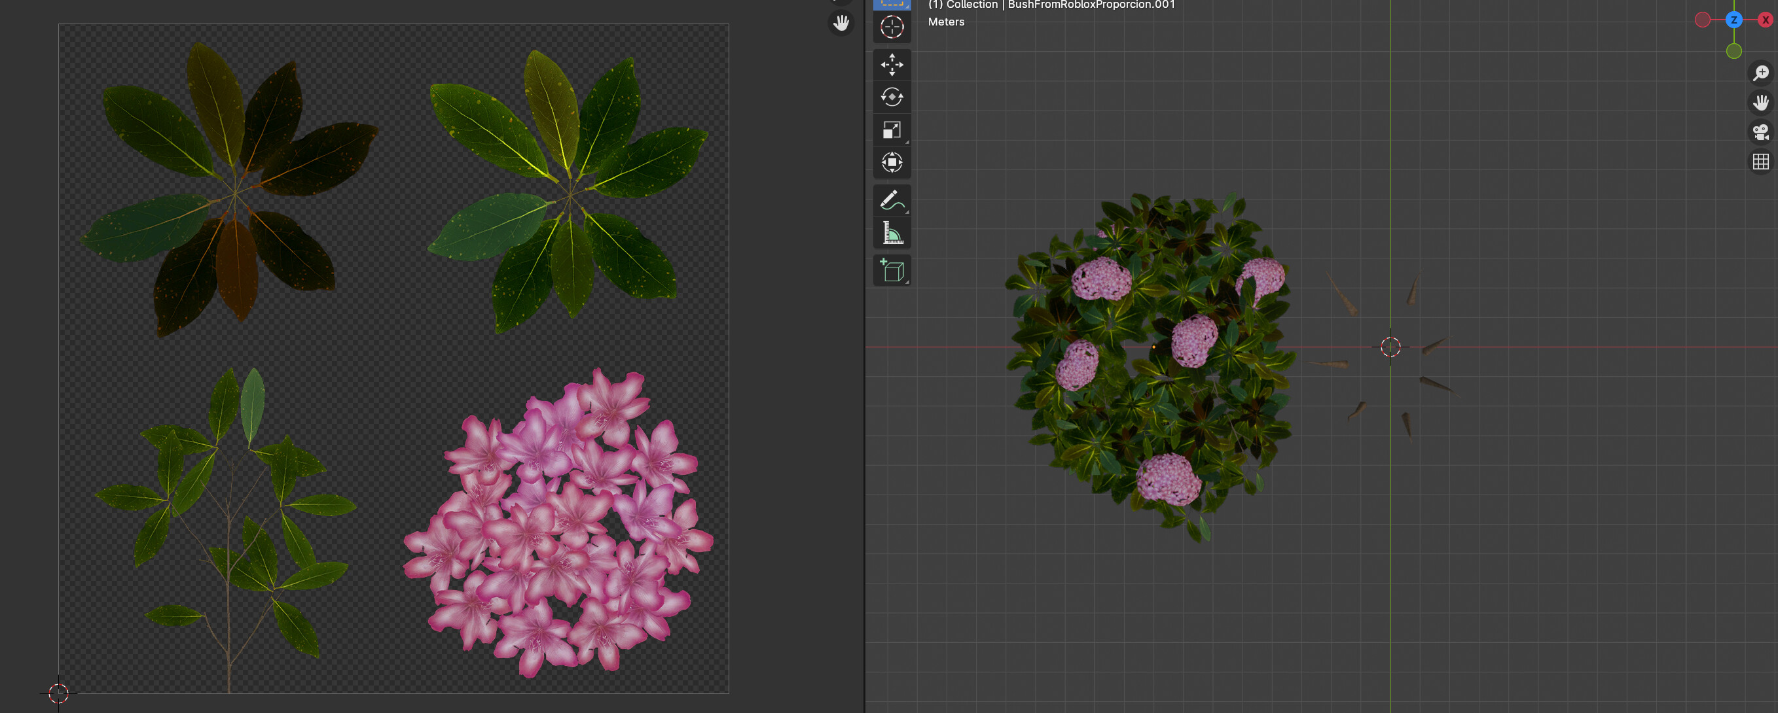This screenshot has width=1778, height=713.
Task: Pick the Select Box tool
Action: 892,4
